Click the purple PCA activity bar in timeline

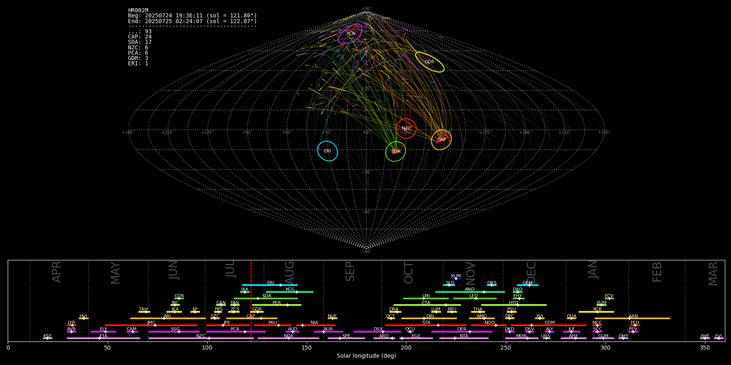tap(236, 332)
